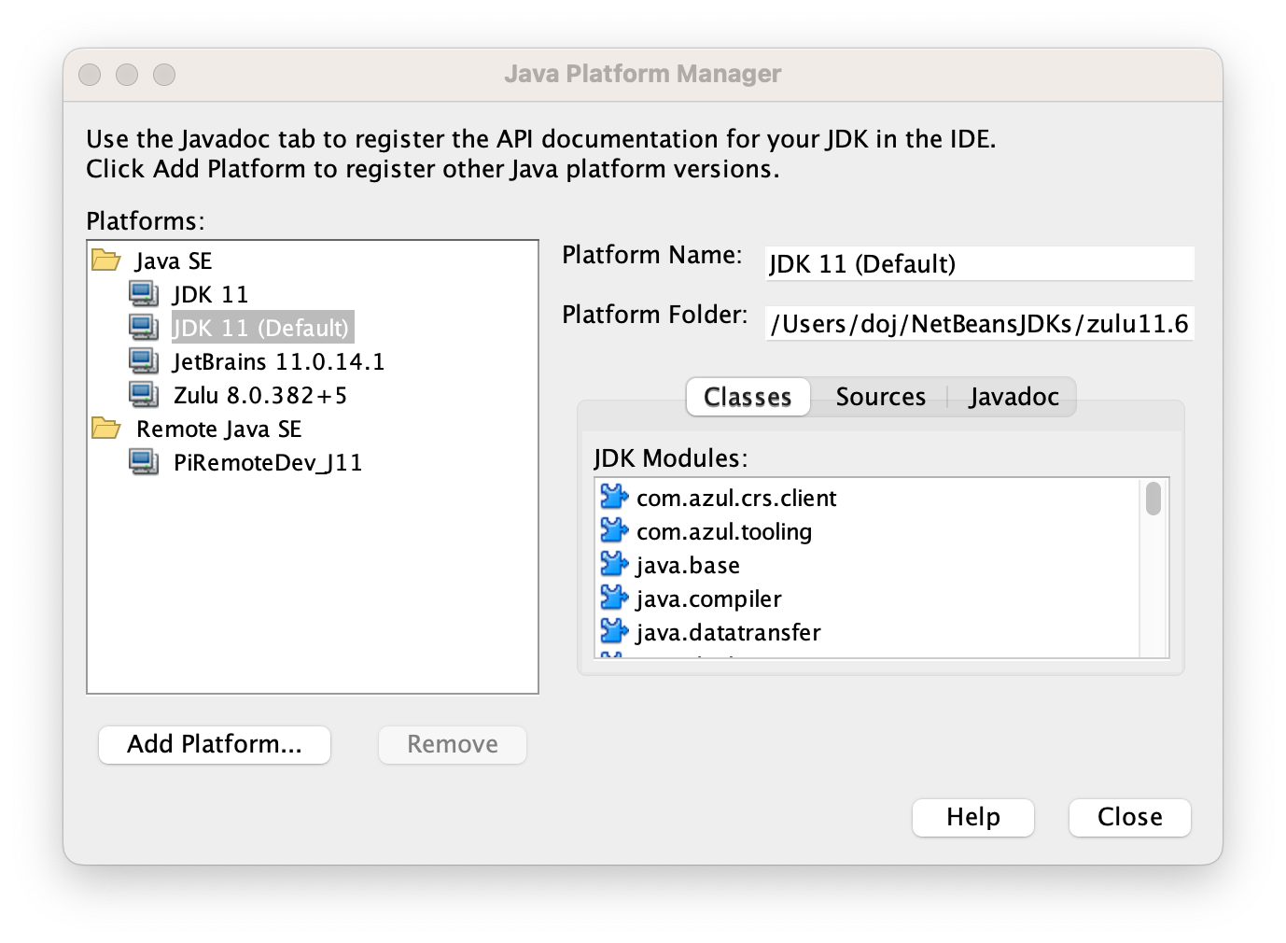This screenshot has height=943, width=1286.
Task: Click the Add Platform button
Action: tap(214, 744)
